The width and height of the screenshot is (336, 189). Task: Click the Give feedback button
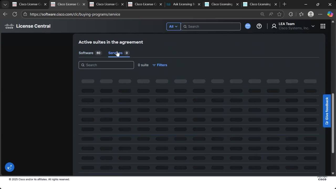click(x=327, y=111)
